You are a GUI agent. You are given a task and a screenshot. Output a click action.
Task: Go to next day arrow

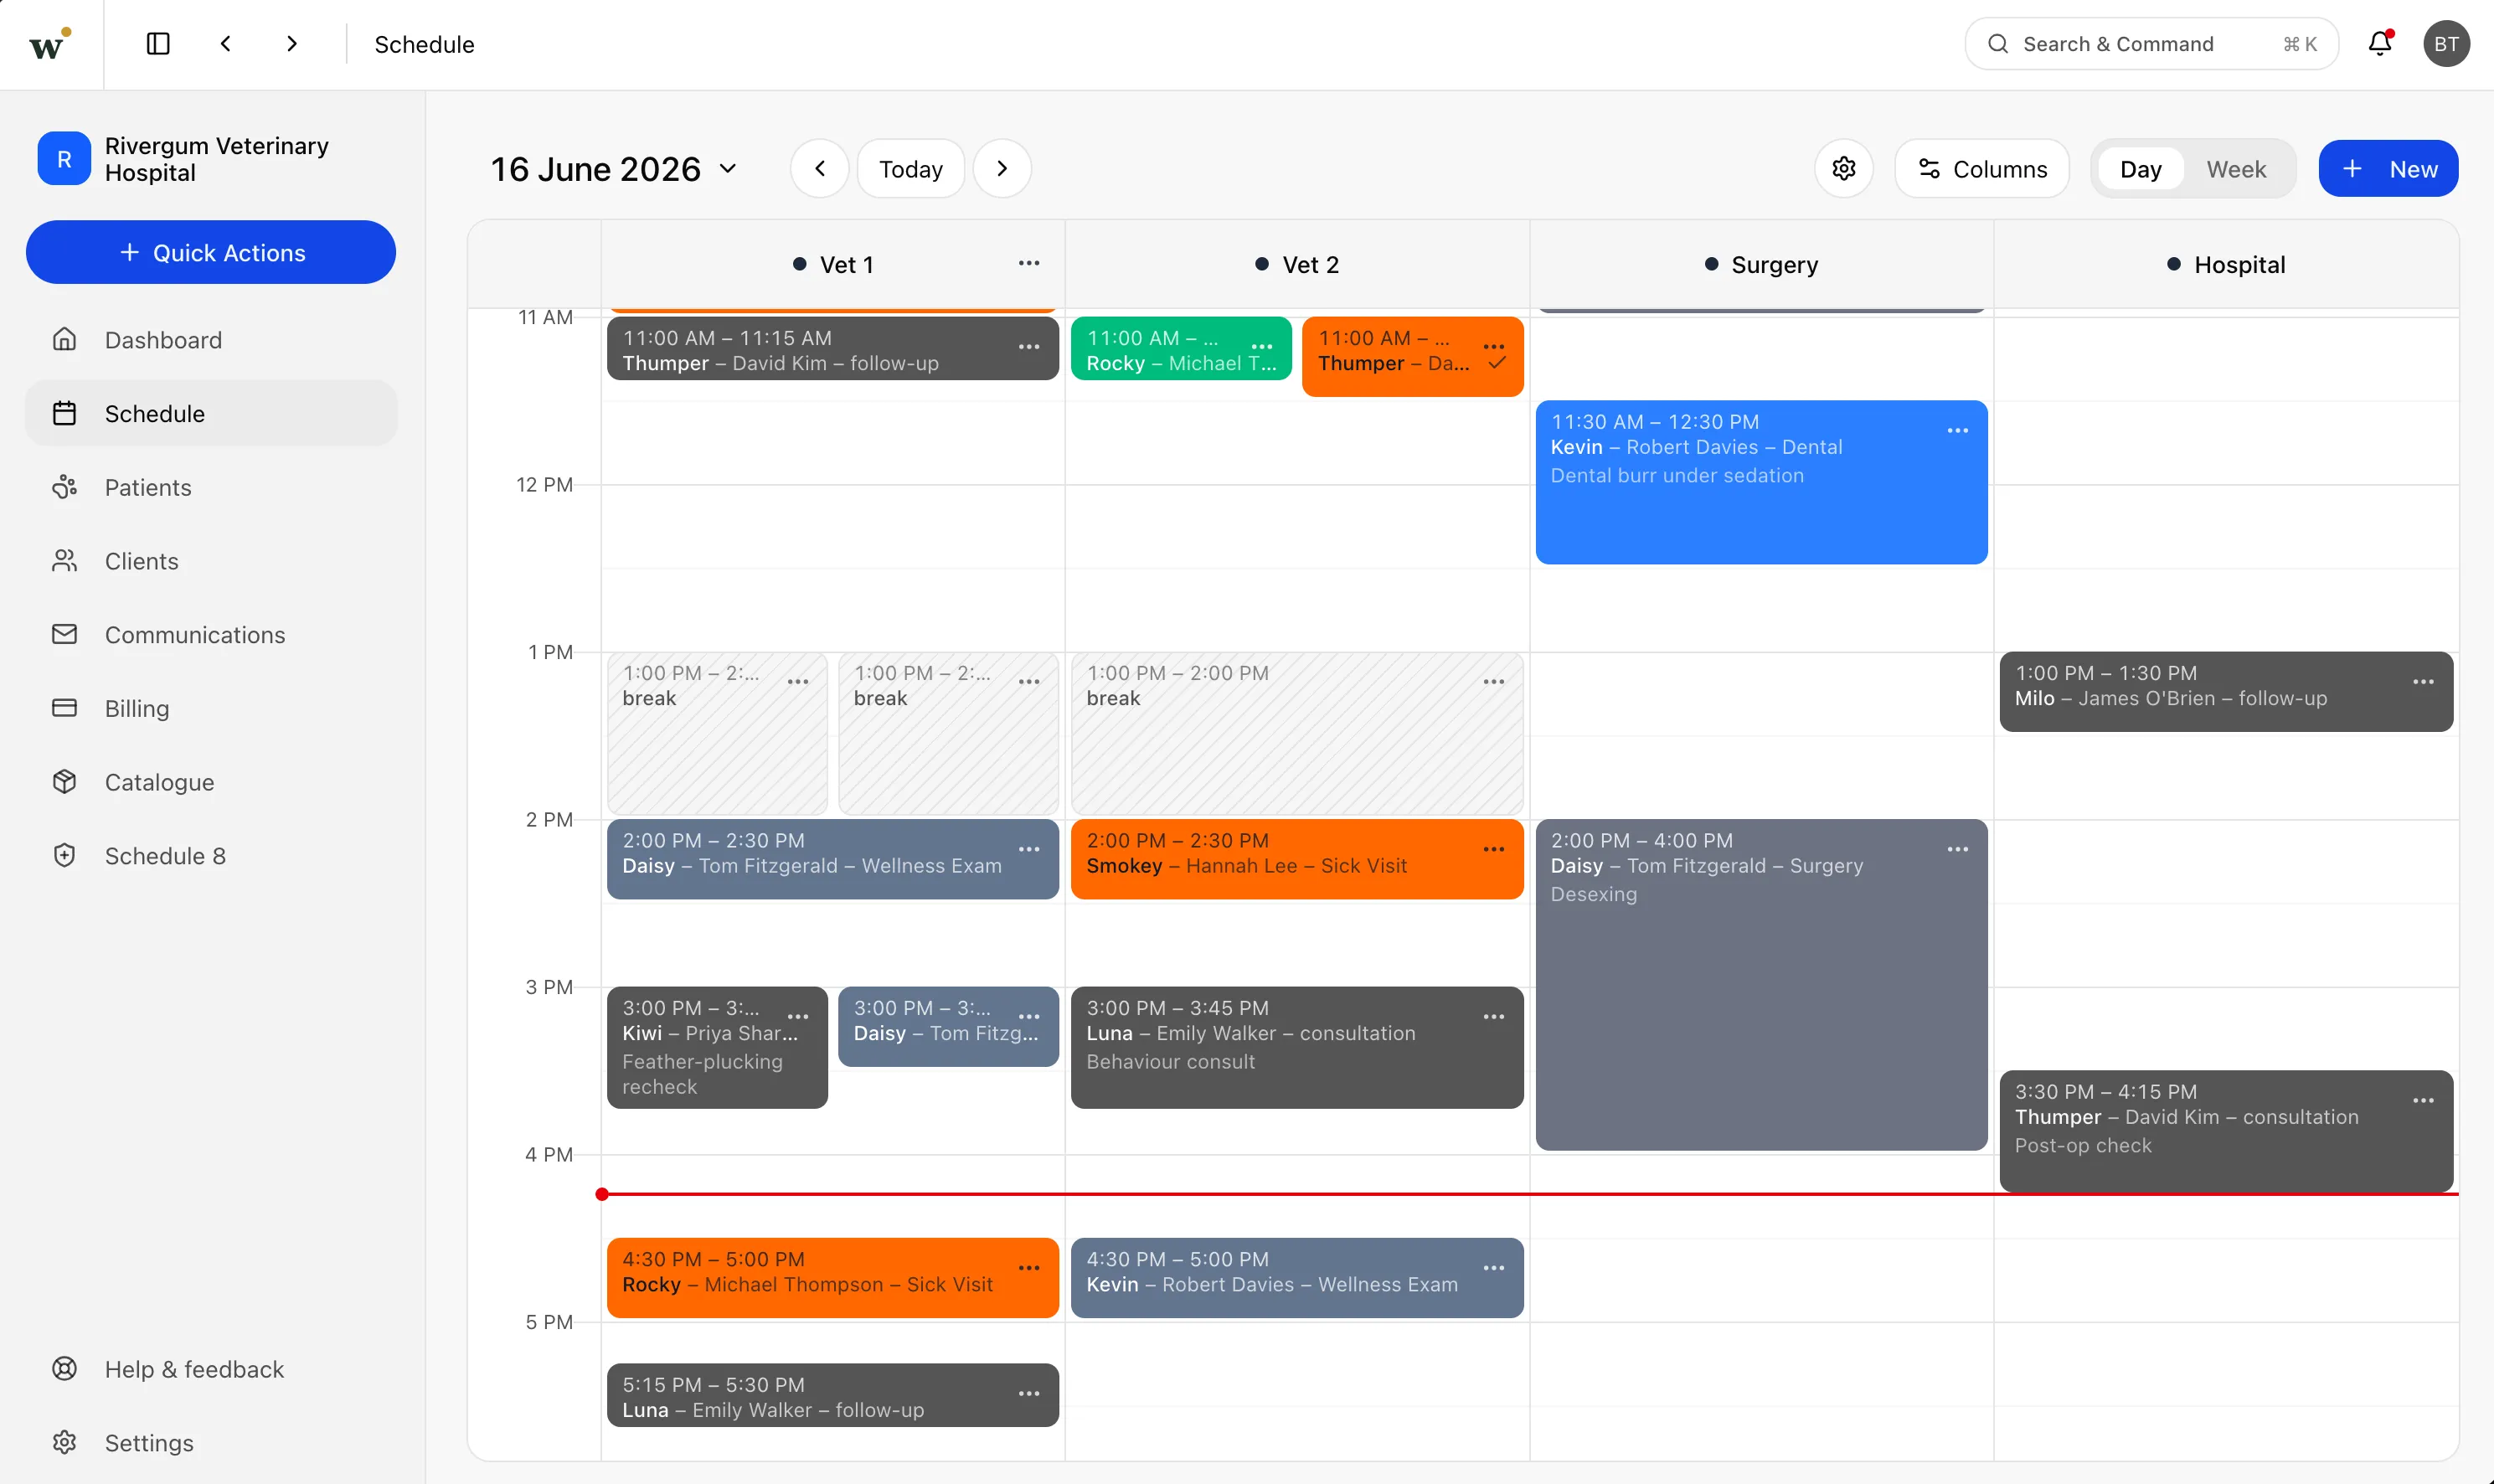click(1002, 169)
